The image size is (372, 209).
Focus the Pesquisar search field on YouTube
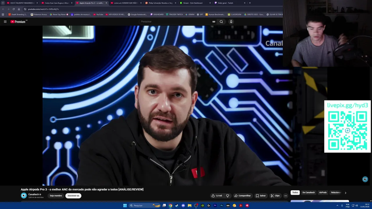[x=176, y=21]
